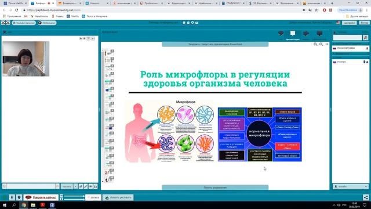The height and width of the screenshot is (209, 371).
Task: Select the last visible slide thumbnail
Action: point(109,179)
